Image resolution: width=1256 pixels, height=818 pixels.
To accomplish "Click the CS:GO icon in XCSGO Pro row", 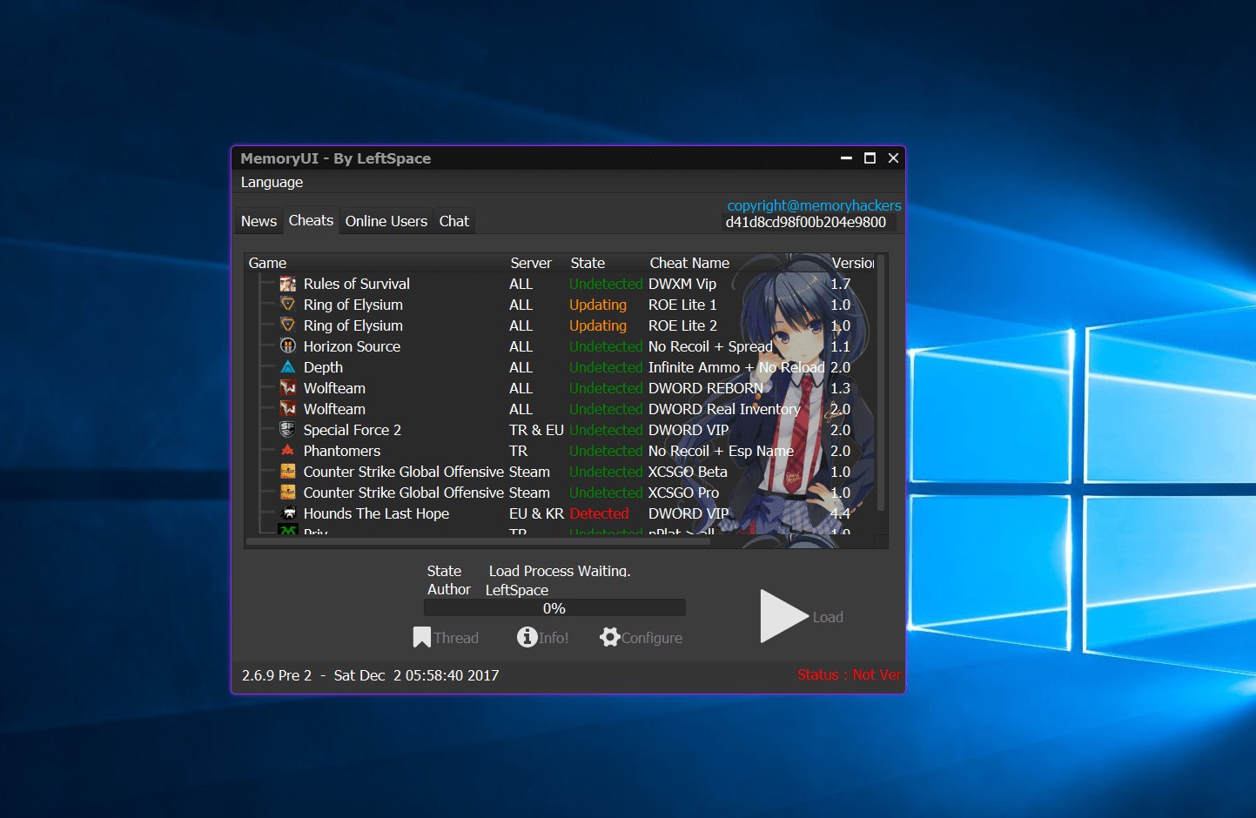I will click(288, 493).
